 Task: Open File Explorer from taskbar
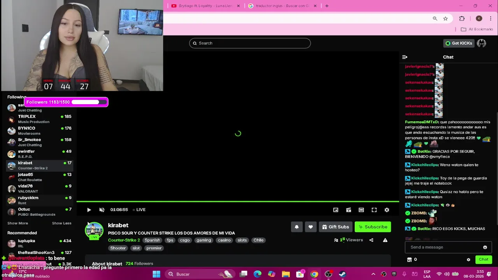pos(286,274)
